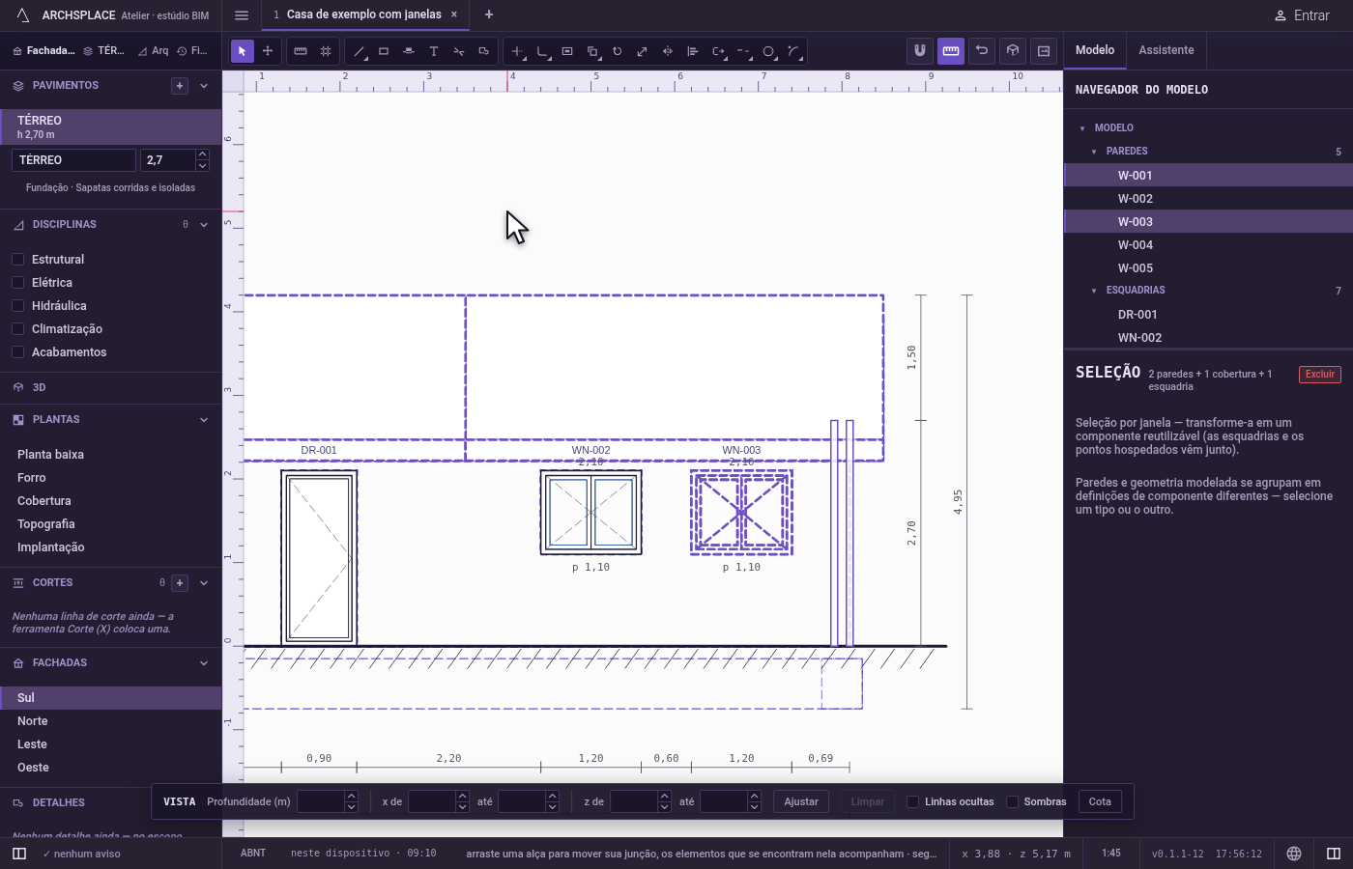This screenshot has height=869, width=1353.
Task: Select the Text tool in toolbar
Action: [x=434, y=51]
